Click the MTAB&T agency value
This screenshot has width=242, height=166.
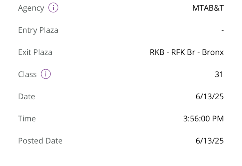[x=208, y=8]
